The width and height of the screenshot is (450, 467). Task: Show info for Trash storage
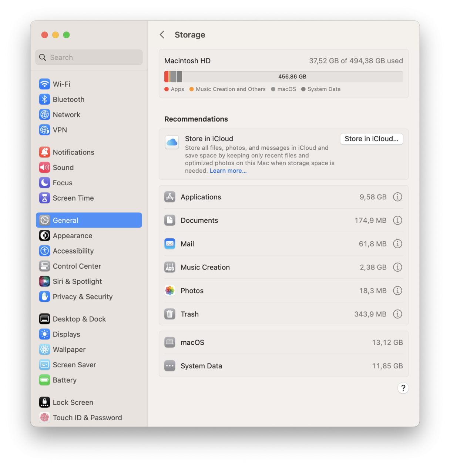[397, 314]
